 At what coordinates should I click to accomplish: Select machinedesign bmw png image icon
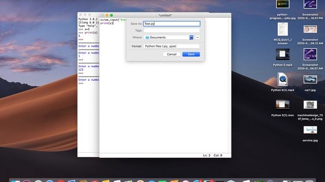[310, 105]
